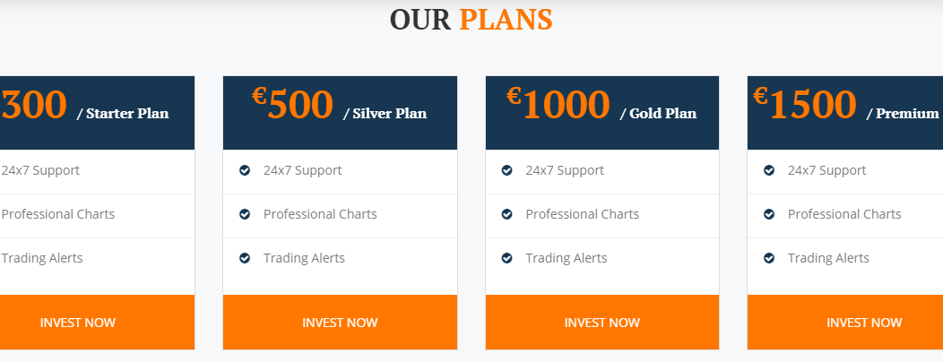Viewport: 943px width, 362px height.
Task: Invest now in the Gold Plan
Action: click(602, 323)
